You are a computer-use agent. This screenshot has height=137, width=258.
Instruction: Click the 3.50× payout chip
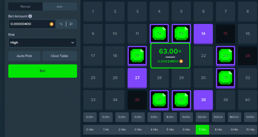[154, 117]
